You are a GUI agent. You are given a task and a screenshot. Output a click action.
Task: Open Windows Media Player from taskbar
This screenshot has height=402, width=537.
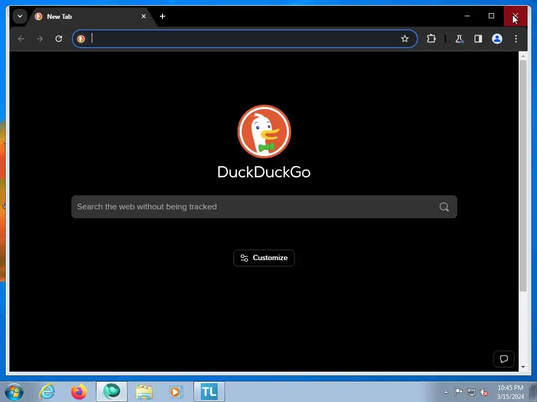tap(177, 392)
